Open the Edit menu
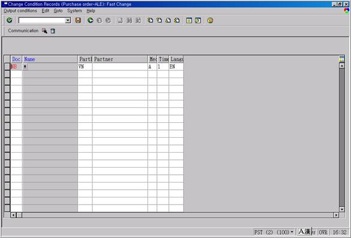Image resolution: width=351 pixels, height=238 pixels. click(46, 11)
